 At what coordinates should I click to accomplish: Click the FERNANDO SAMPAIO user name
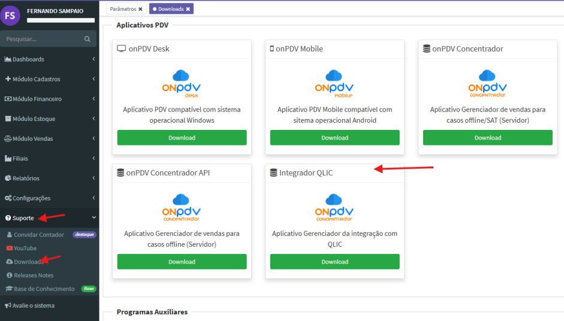(55, 11)
